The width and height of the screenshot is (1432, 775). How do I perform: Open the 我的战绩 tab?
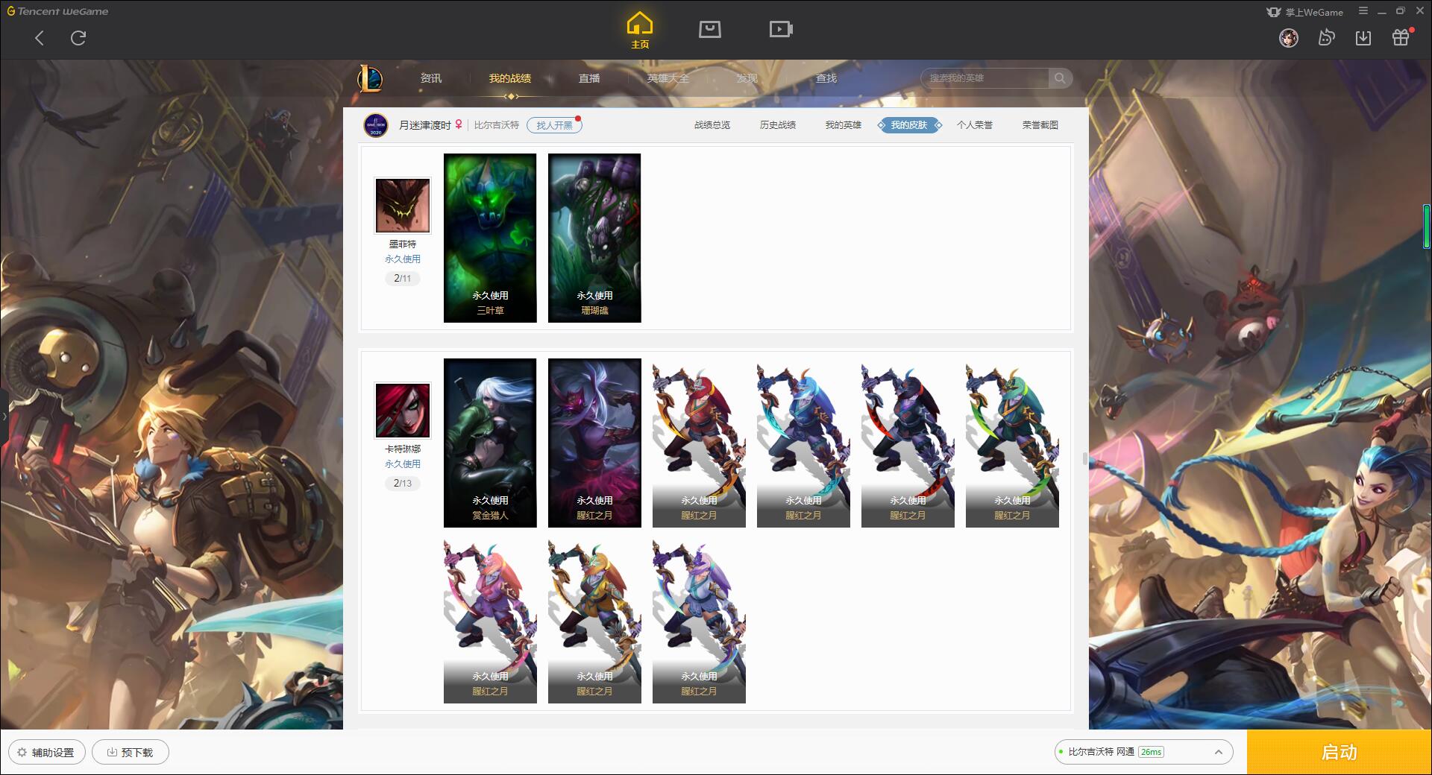[x=510, y=78]
